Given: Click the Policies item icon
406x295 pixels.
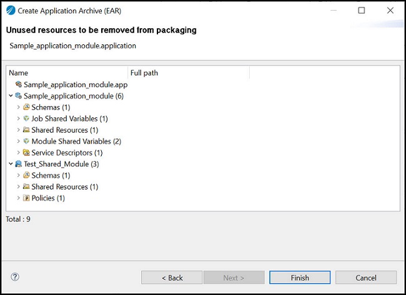Looking at the screenshot, I should pyautogui.click(x=26, y=198).
